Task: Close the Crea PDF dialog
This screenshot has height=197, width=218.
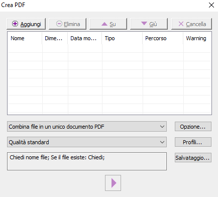Action: pos(211,5)
